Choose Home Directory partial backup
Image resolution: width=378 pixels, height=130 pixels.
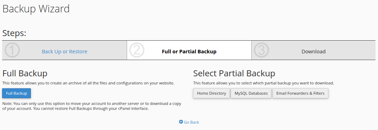pyautogui.click(x=212, y=93)
